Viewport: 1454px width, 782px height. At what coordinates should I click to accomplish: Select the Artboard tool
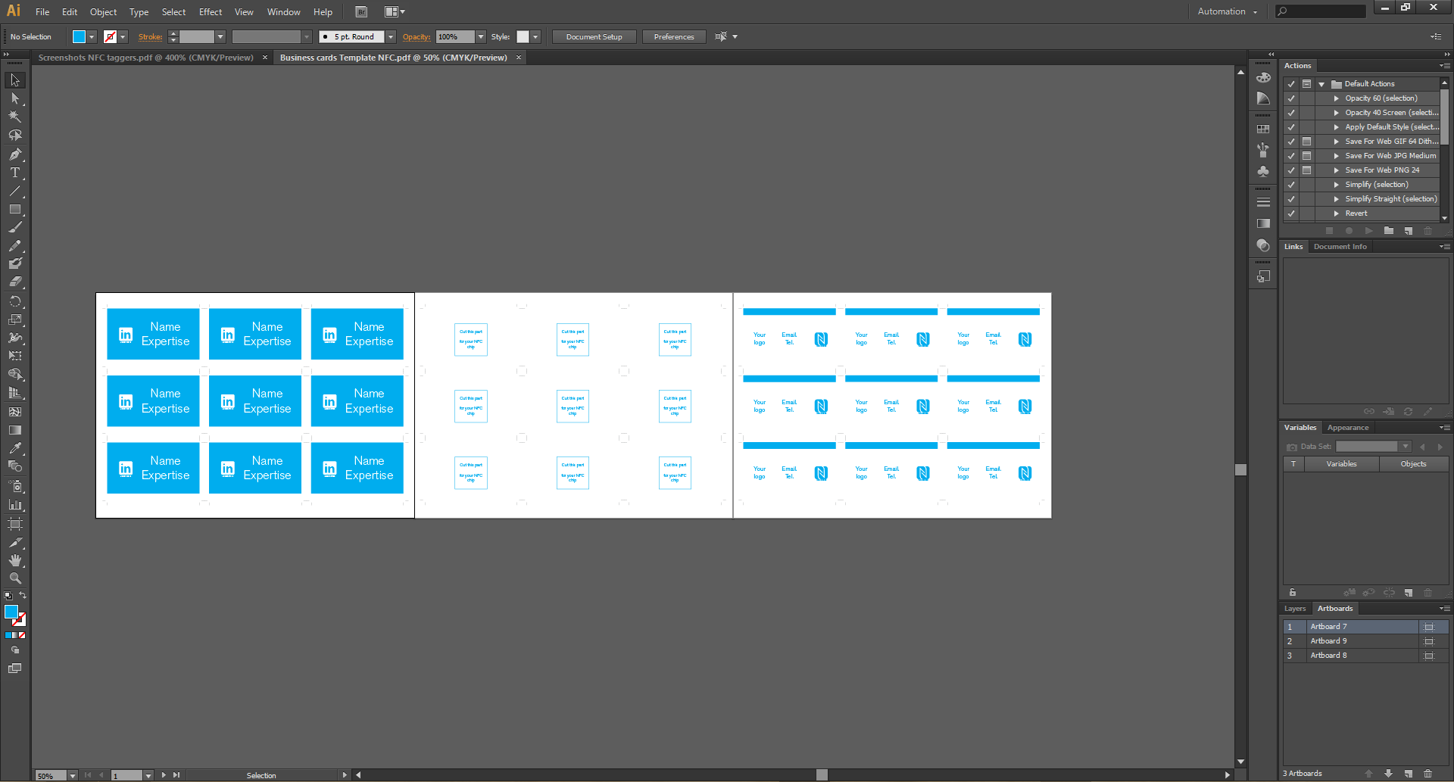[x=15, y=524]
